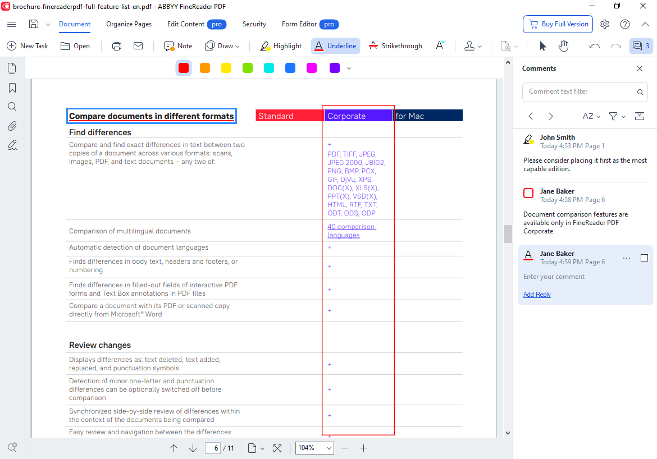Open the Settings gear icon
The image size is (657, 459).
[605, 24]
